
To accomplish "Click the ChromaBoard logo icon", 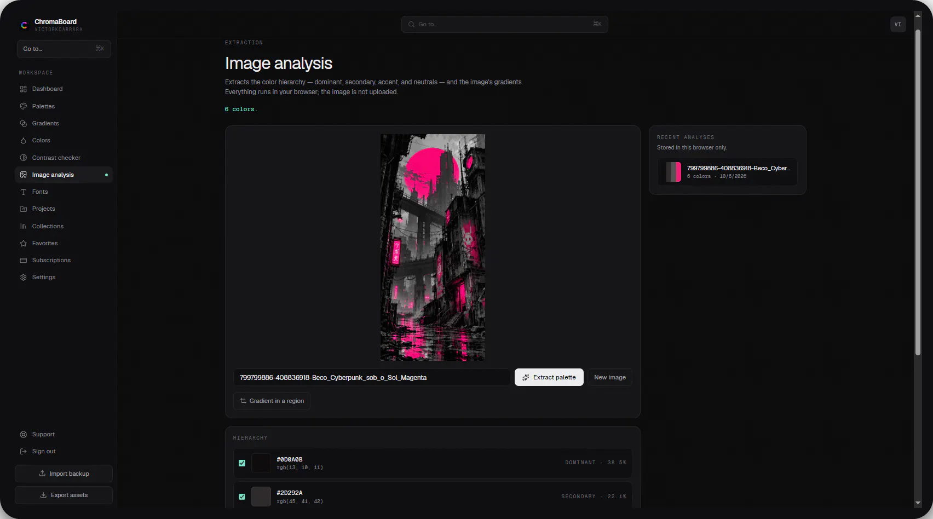I will point(24,25).
